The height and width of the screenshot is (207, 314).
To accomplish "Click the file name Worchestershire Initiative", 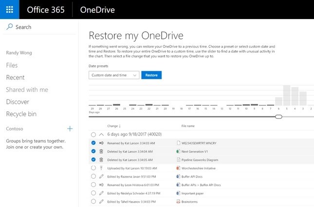I will (x=199, y=168).
